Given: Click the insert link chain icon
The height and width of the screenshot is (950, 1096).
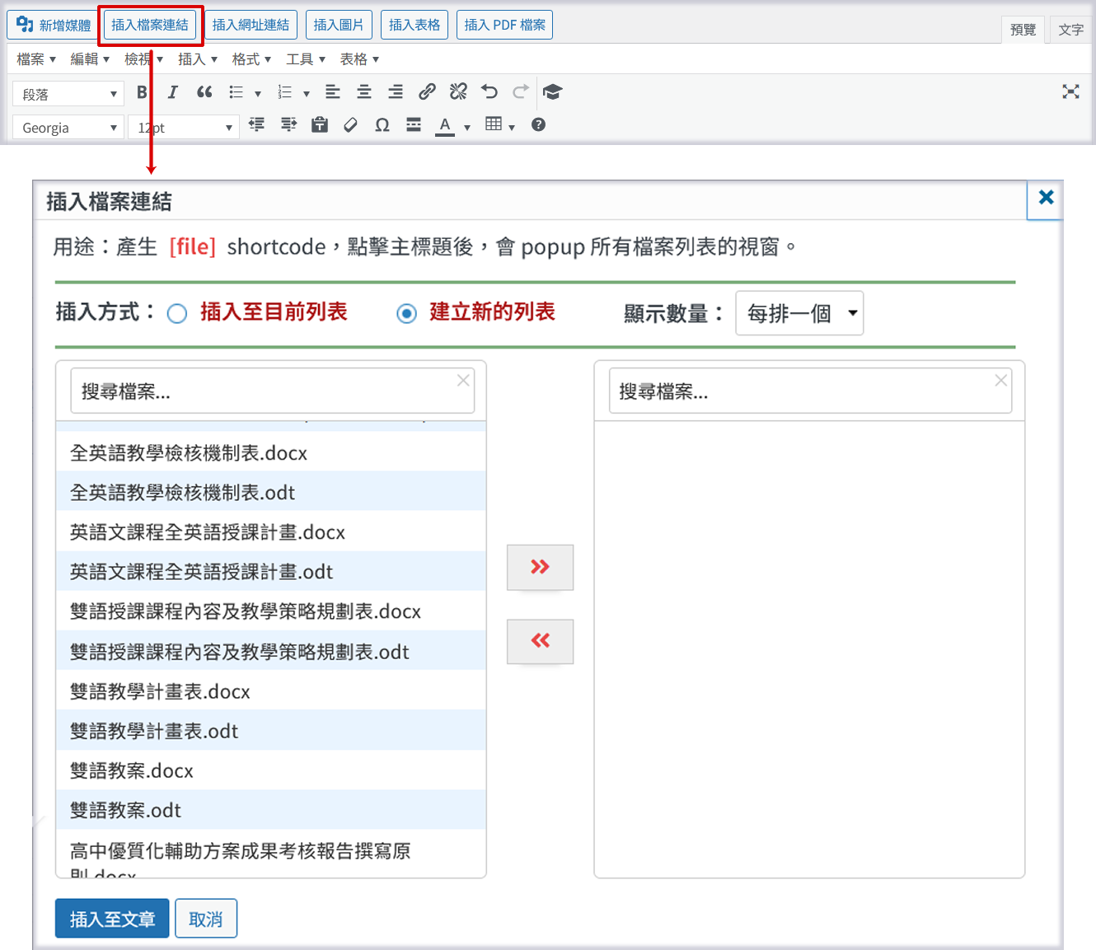Looking at the screenshot, I should (x=427, y=92).
